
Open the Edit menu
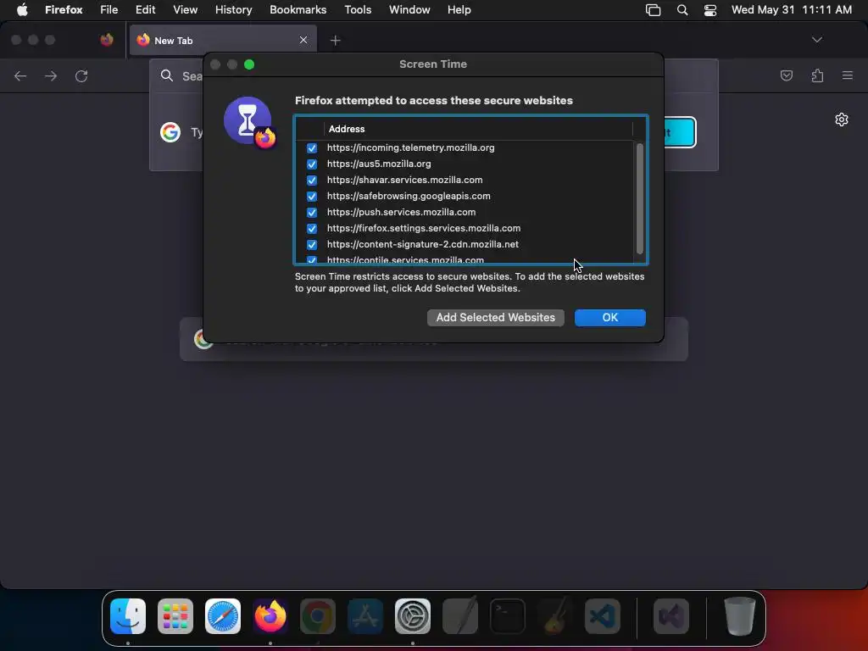(146, 9)
